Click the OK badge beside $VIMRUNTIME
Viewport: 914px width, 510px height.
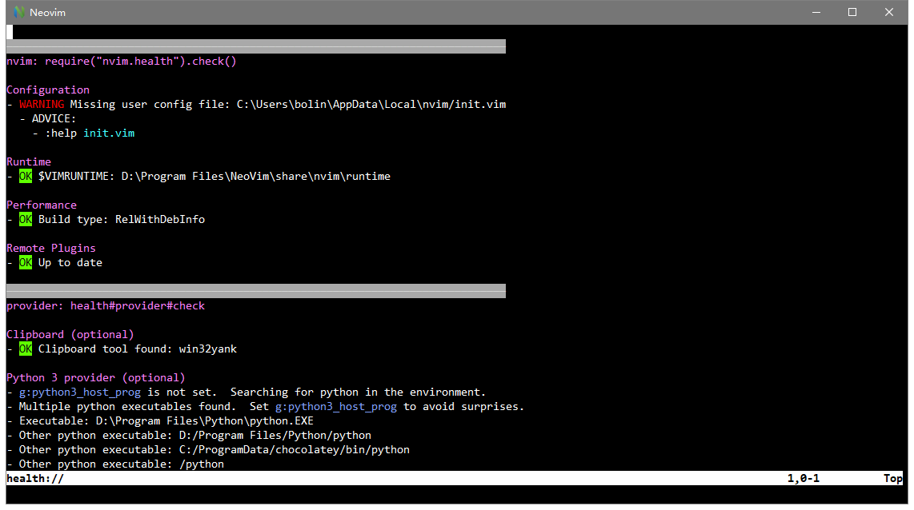tap(26, 176)
